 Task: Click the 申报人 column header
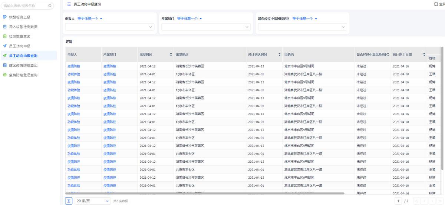pos(83,54)
